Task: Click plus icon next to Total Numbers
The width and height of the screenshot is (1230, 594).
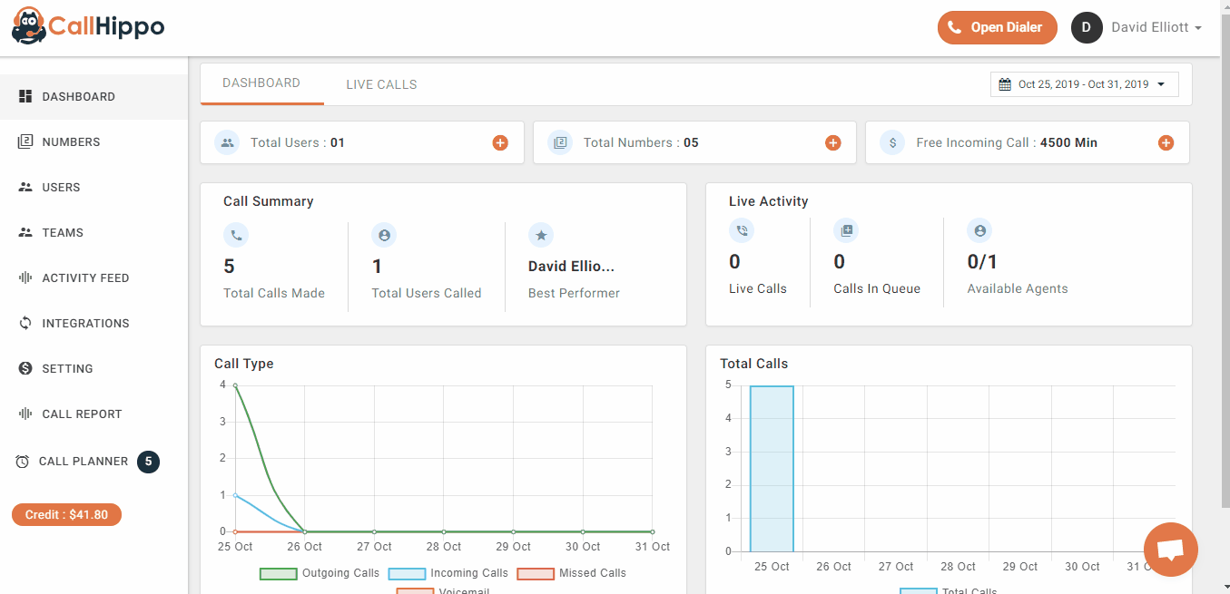Action: [832, 142]
